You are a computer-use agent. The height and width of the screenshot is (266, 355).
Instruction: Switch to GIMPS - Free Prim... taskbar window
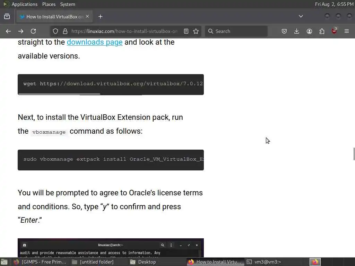[40, 262]
